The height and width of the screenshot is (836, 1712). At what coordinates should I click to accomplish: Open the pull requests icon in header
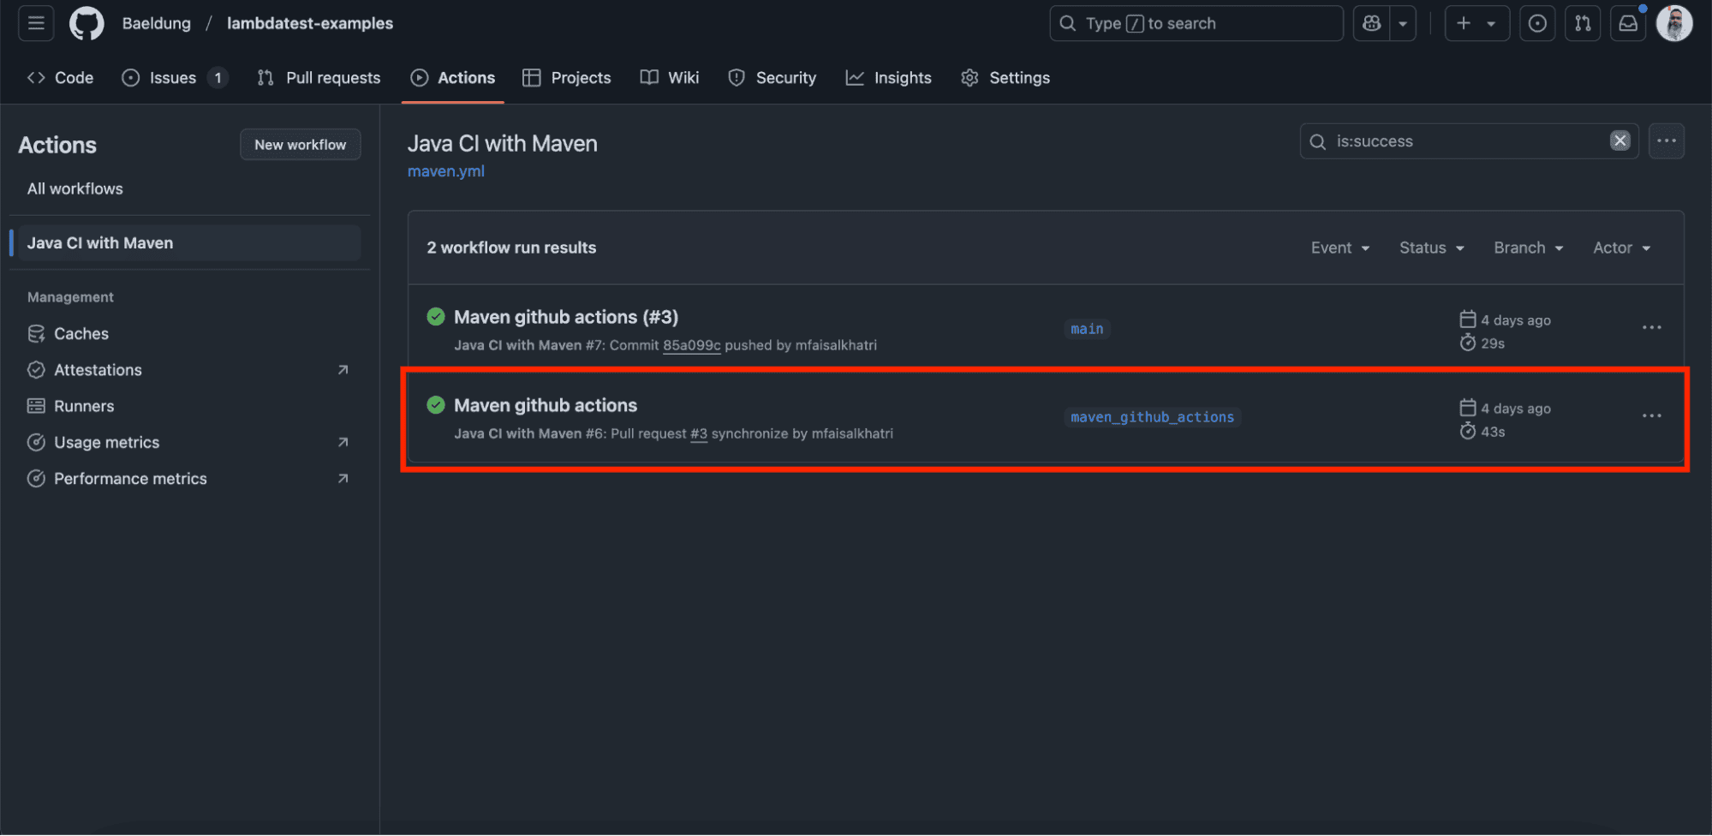coord(1583,23)
